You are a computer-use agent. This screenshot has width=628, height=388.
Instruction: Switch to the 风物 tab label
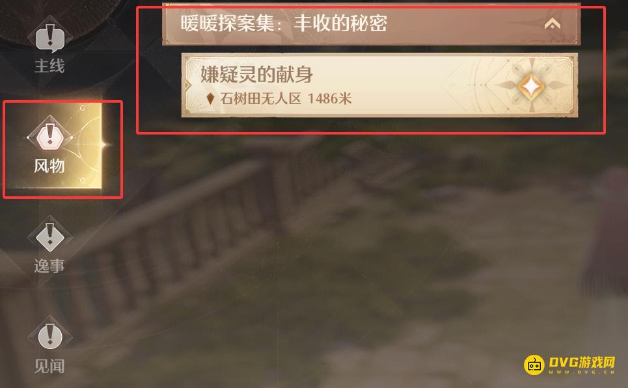(49, 166)
